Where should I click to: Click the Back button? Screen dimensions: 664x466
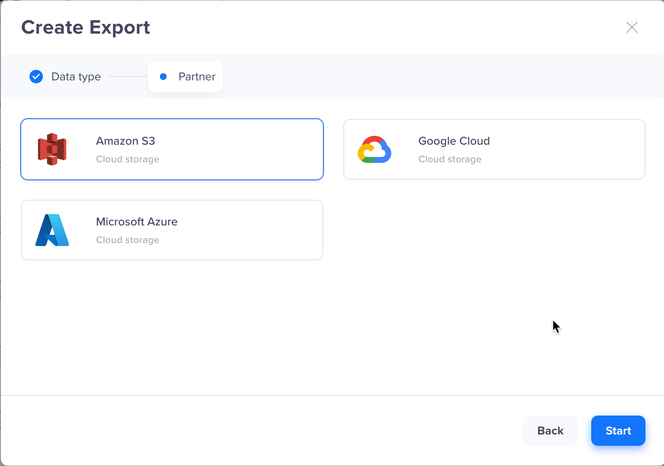click(x=550, y=431)
